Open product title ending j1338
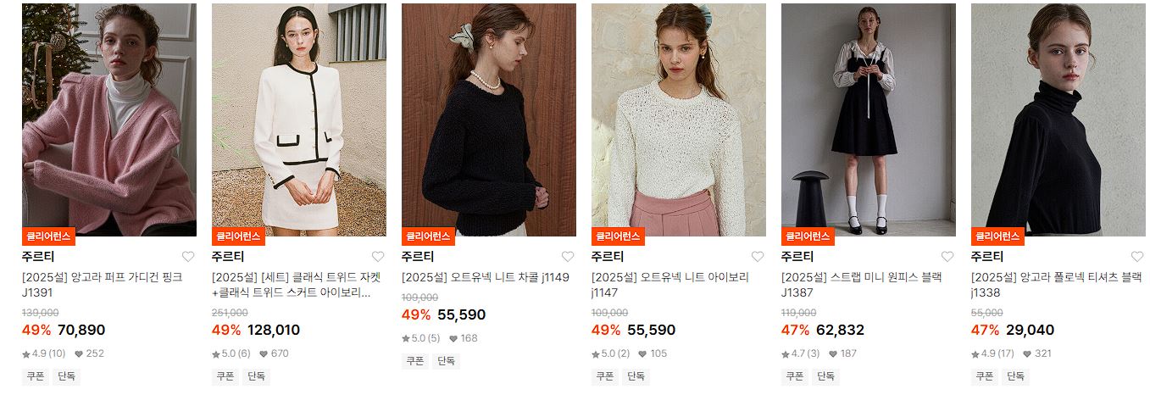The height and width of the screenshot is (406, 1150). 1056,285
